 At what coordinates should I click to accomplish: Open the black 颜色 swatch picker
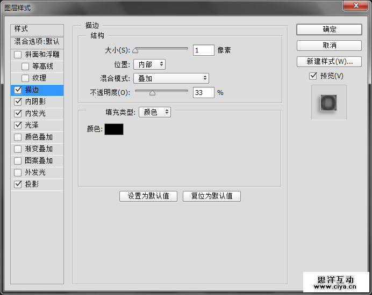tap(114, 129)
